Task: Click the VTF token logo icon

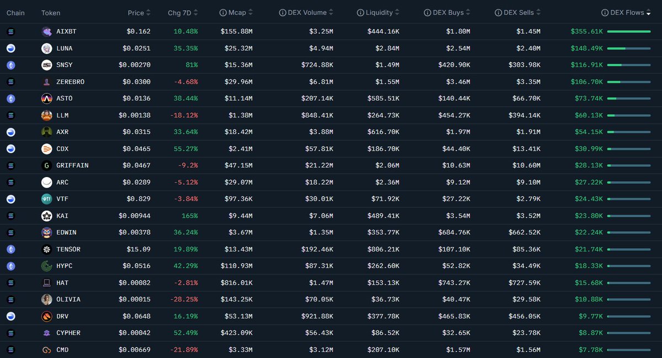Action: (47, 199)
